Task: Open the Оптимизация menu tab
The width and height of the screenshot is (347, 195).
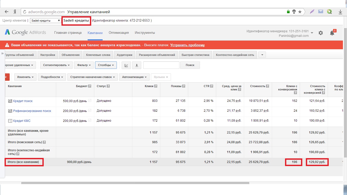Action: click(119, 33)
